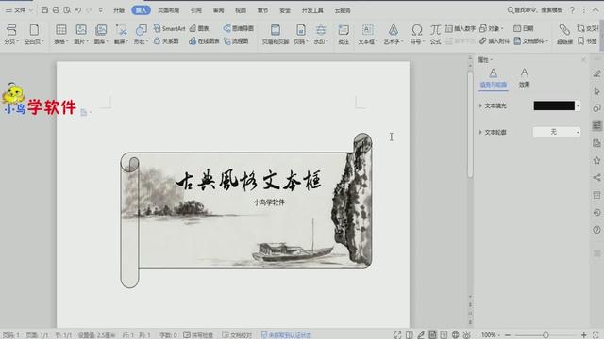Insert a comment with 批注
Image resolution: width=604 pixels, height=339 pixels.
(x=344, y=34)
